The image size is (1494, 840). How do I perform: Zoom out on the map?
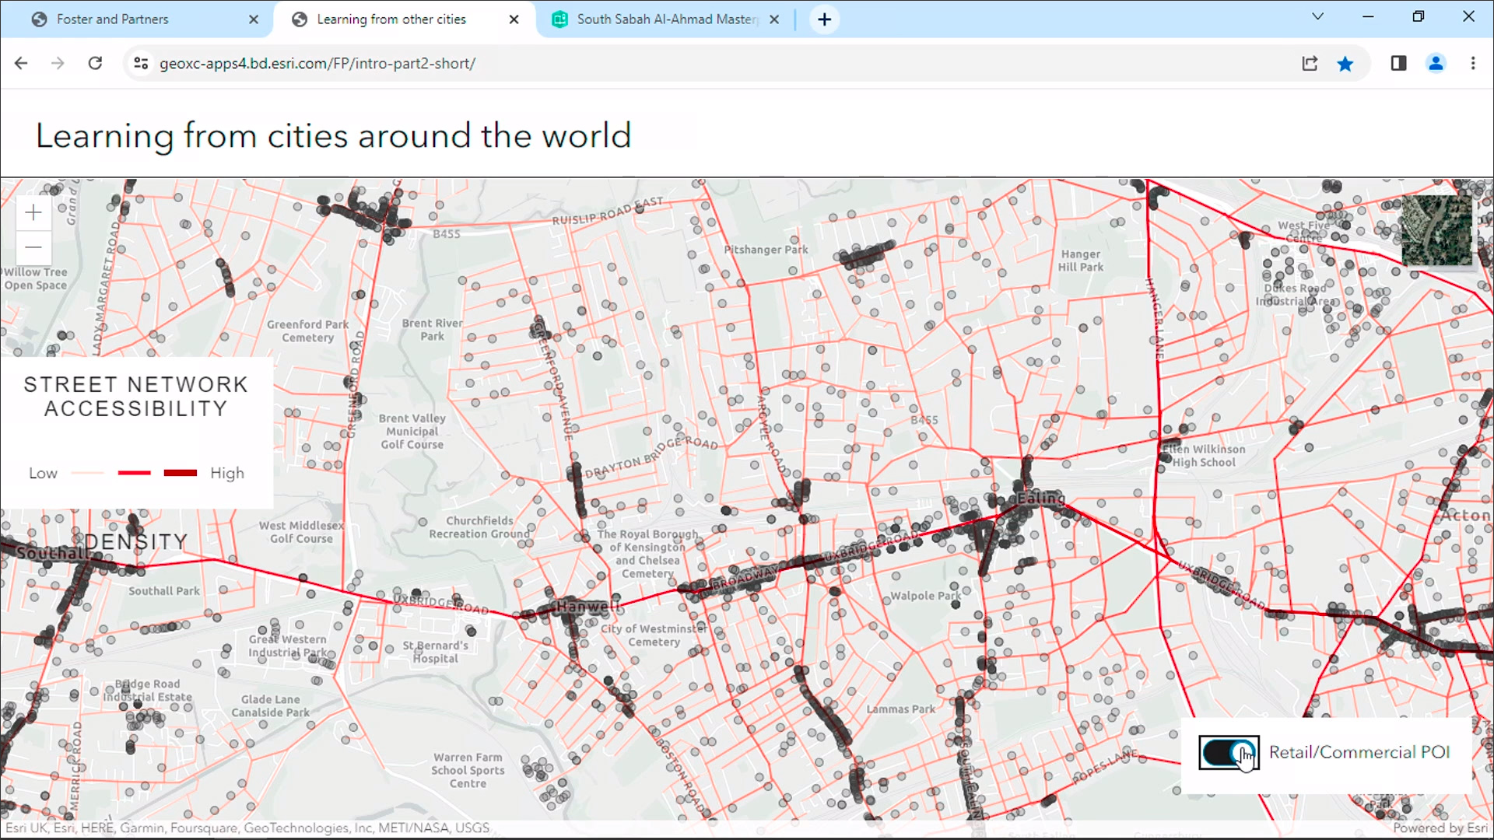click(33, 248)
